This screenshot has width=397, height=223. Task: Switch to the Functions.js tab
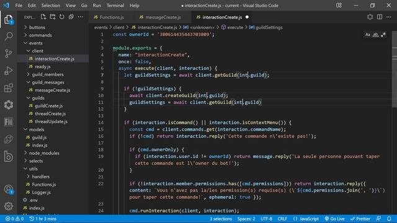pos(112,17)
